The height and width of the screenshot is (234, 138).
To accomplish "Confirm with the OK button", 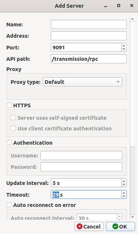I will [120, 227].
